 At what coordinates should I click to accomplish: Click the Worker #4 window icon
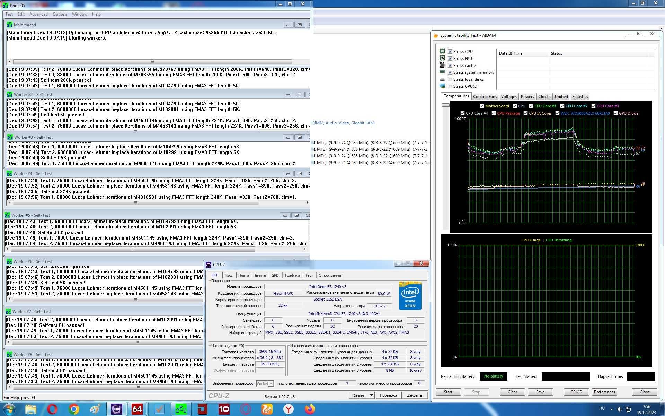(9, 174)
